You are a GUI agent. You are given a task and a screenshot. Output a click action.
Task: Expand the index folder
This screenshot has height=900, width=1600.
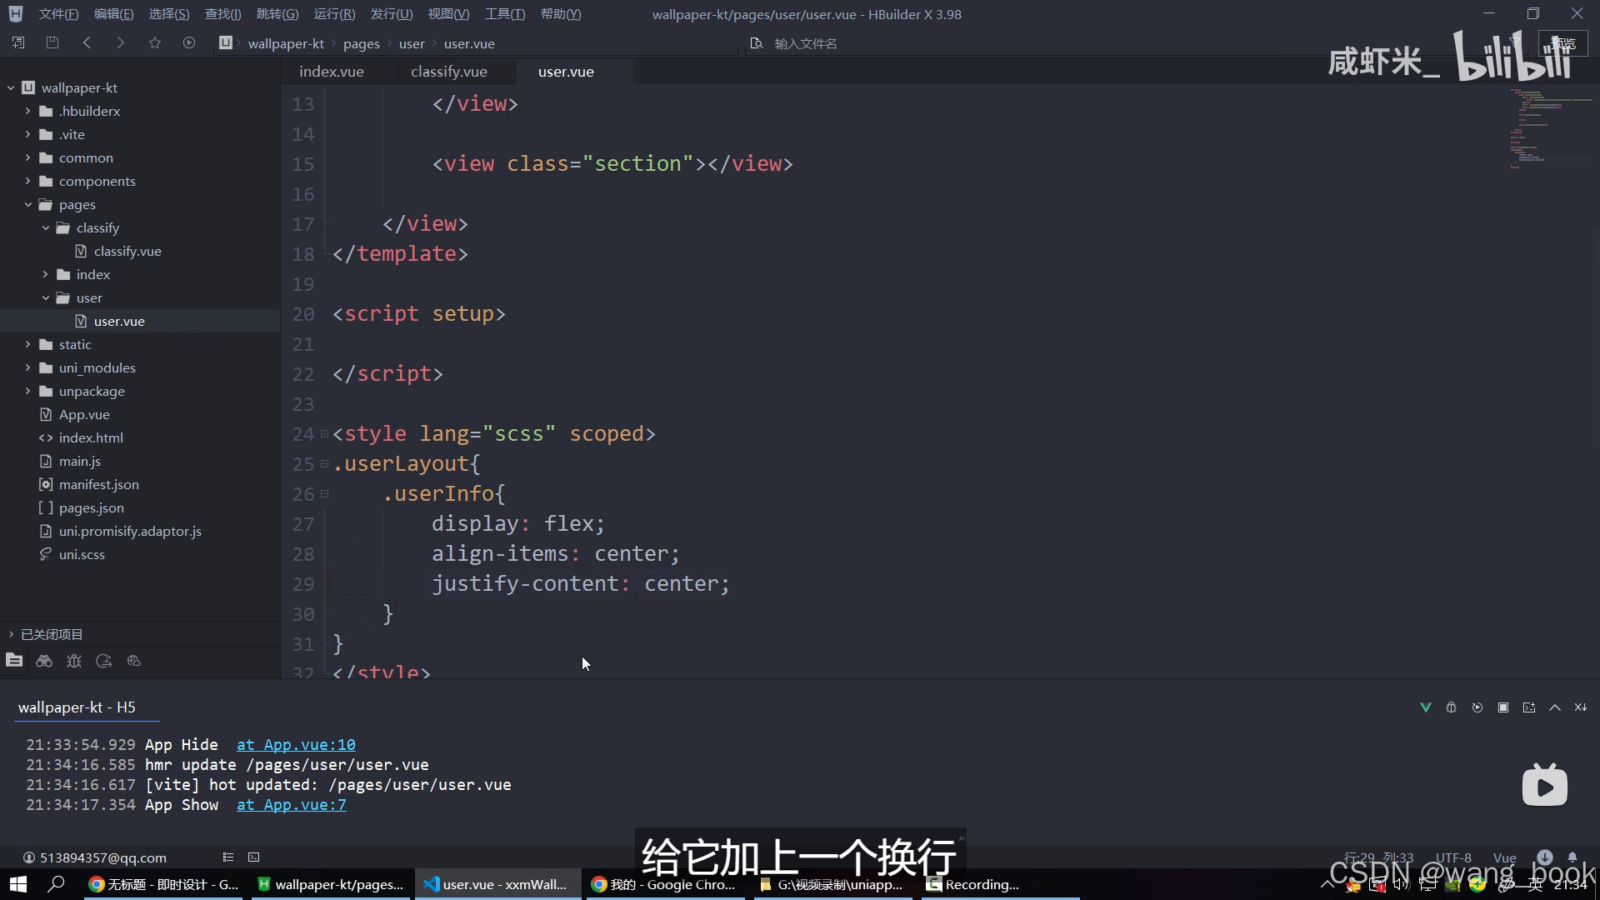(45, 274)
